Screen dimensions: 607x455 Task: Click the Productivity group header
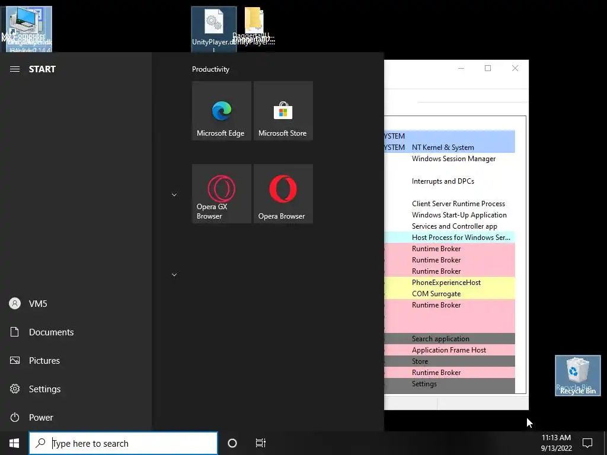coord(210,69)
